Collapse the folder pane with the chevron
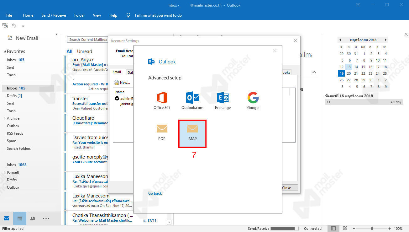 56,34
